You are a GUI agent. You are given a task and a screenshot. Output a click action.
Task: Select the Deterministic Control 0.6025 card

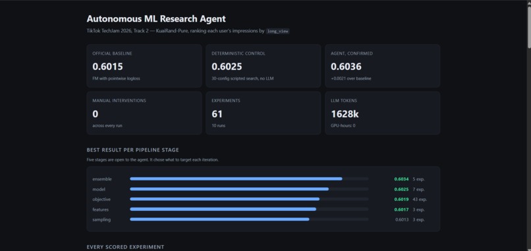coord(263,66)
